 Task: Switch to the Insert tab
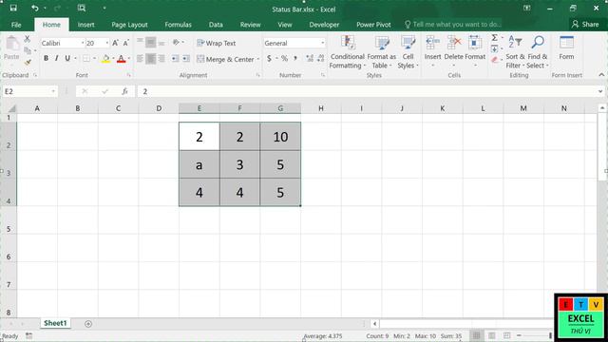coord(85,25)
